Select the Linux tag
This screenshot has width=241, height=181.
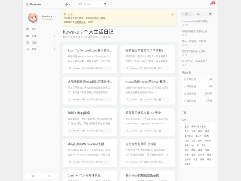click(187, 141)
